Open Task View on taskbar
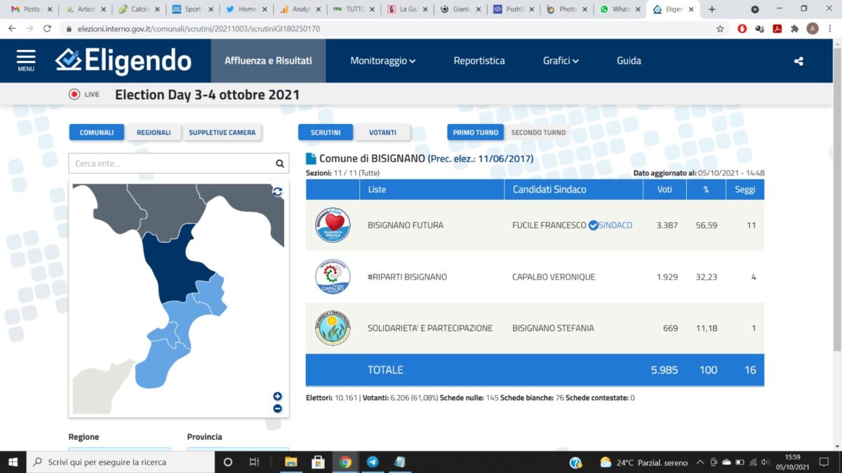Screen dimensions: 842x473 [255, 462]
